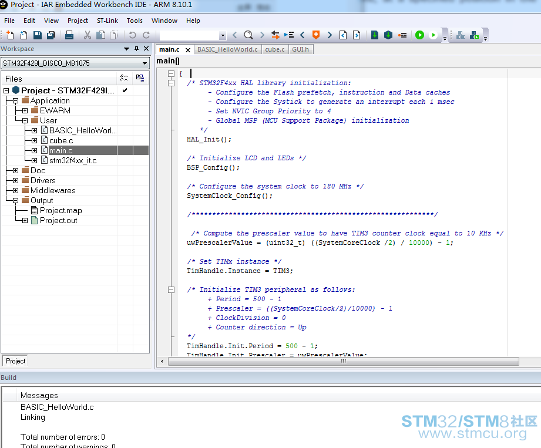Click the Find next arrow icon
Screen dimensions: 541x448
pos(262,35)
